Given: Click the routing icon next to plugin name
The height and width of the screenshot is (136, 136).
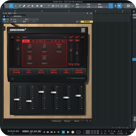Looking at the screenshot, I should [x=8, y=16].
